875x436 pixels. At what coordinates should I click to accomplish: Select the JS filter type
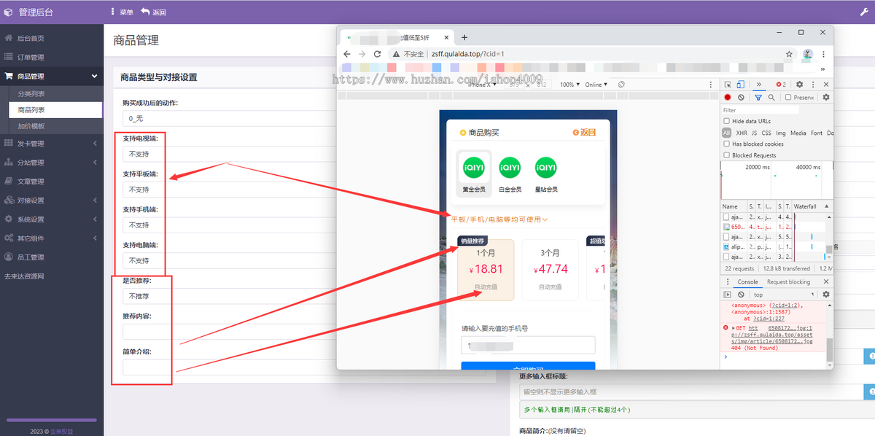[754, 133]
